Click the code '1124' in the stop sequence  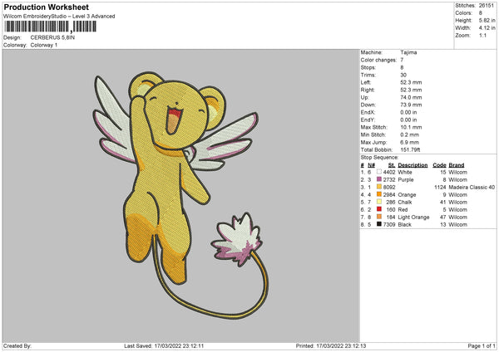(440, 188)
